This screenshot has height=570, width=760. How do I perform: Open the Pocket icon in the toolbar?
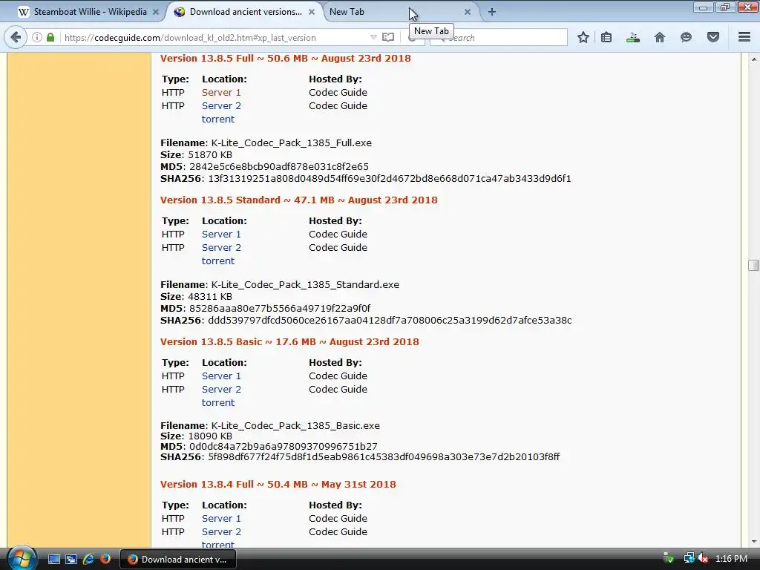[x=713, y=37]
